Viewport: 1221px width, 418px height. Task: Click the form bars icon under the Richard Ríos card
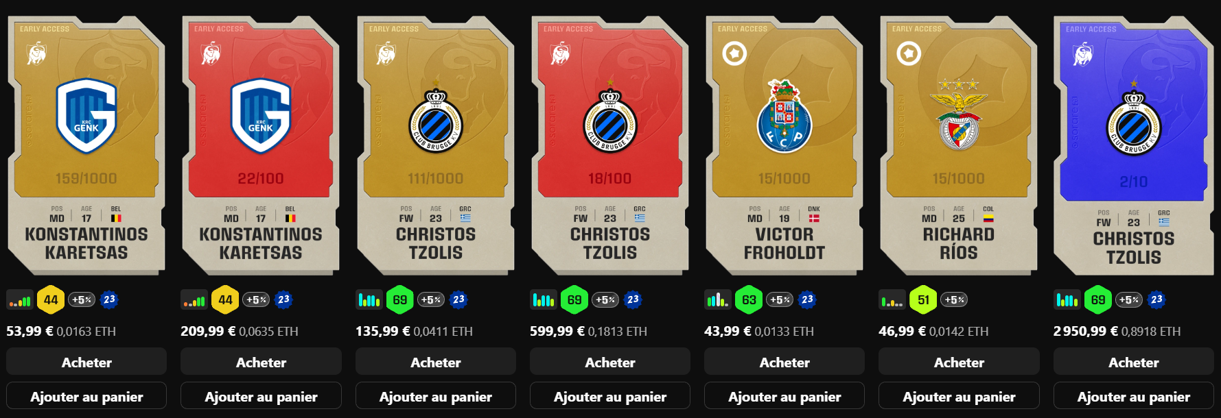pos(892,299)
